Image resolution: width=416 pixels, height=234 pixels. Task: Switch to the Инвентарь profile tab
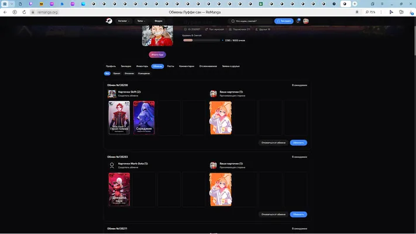click(142, 66)
